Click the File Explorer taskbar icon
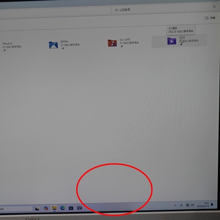The height and width of the screenshot is (220, 220). pyautogui.click(x=54, y=208)
